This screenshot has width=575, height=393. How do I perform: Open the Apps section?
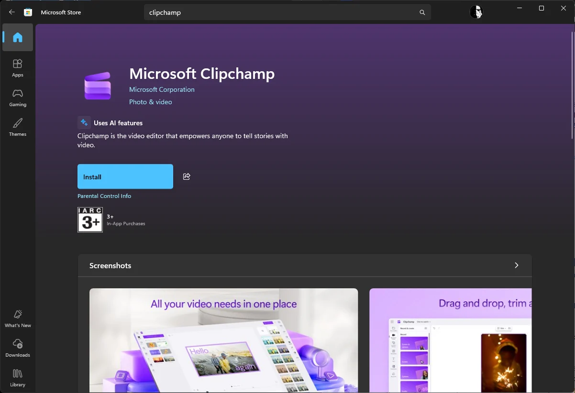(18, 68)
